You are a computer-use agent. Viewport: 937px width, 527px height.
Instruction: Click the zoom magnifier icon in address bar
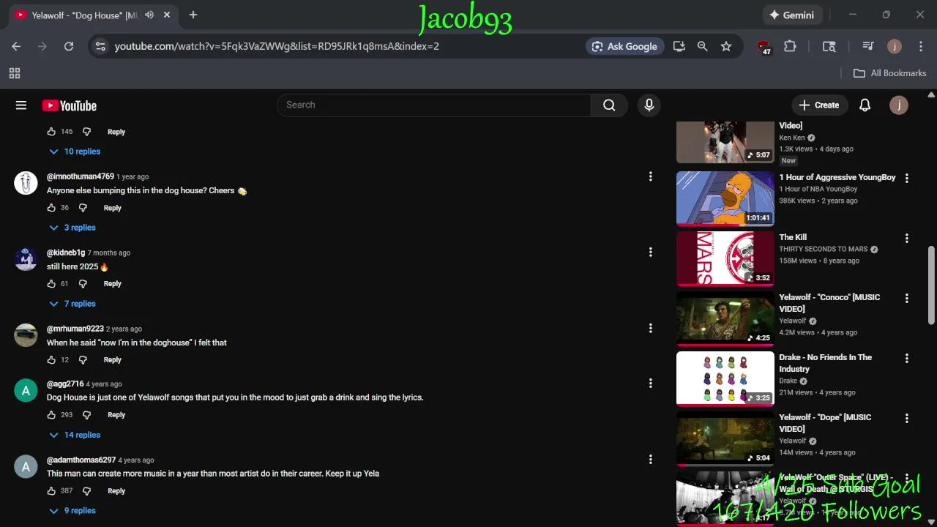click(703, 46)
